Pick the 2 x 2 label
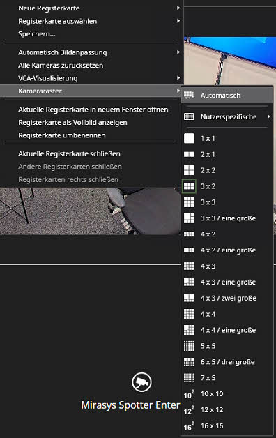This screenshot has height=438, width=276. pos(208,170)
